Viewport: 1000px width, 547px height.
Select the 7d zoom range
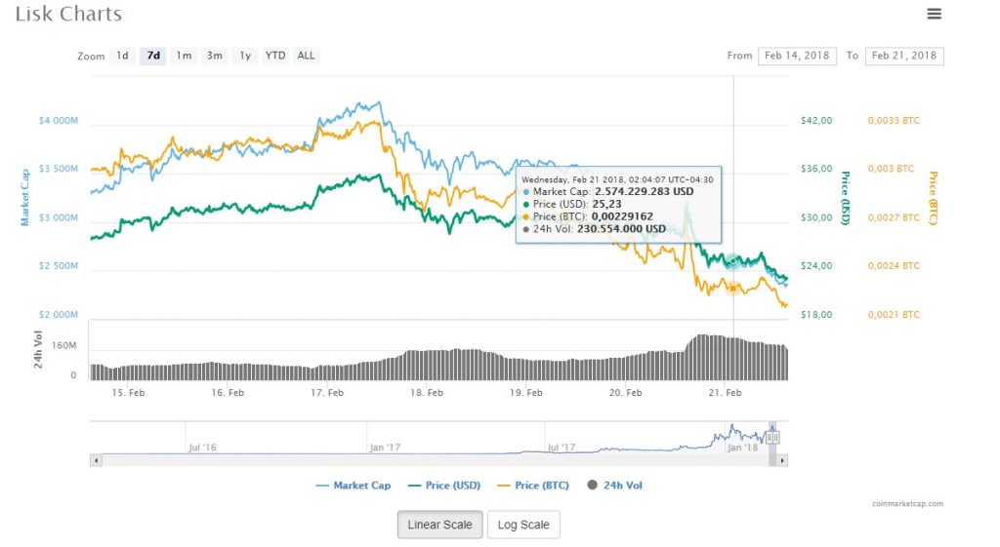coord(153,56)
